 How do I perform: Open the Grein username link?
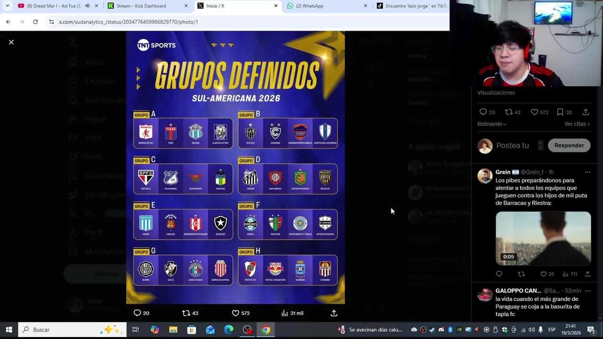click(532, 172)
